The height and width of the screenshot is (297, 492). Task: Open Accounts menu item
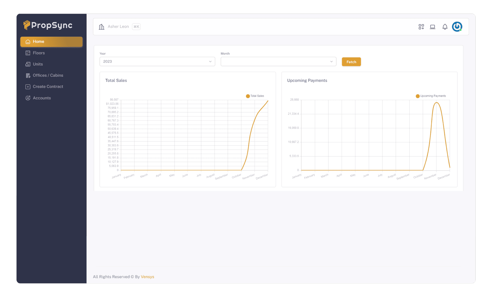51,98
